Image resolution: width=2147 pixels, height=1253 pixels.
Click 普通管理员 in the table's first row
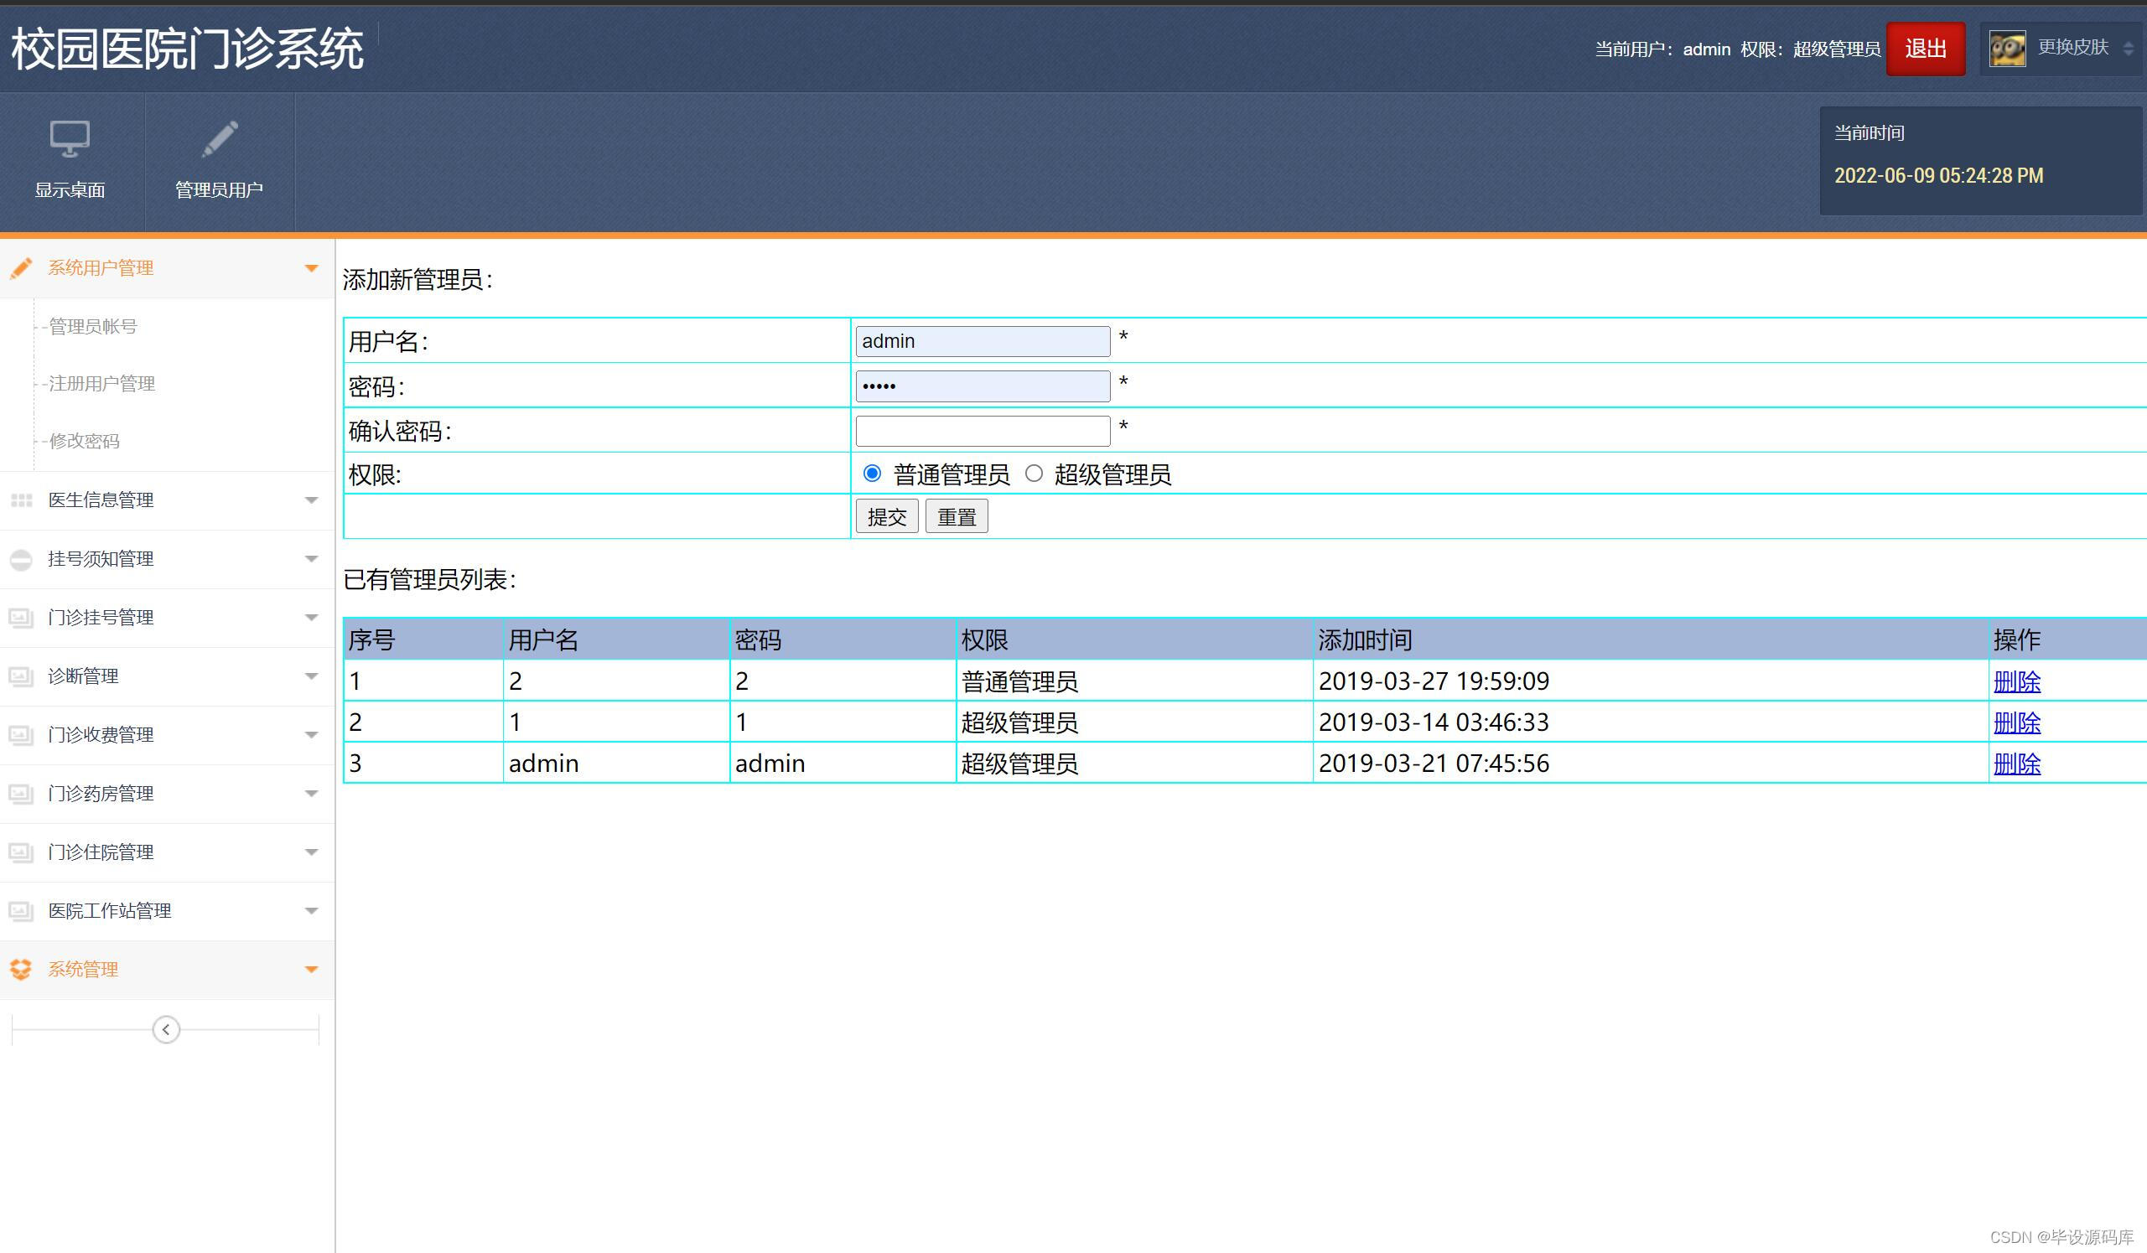1019,681
